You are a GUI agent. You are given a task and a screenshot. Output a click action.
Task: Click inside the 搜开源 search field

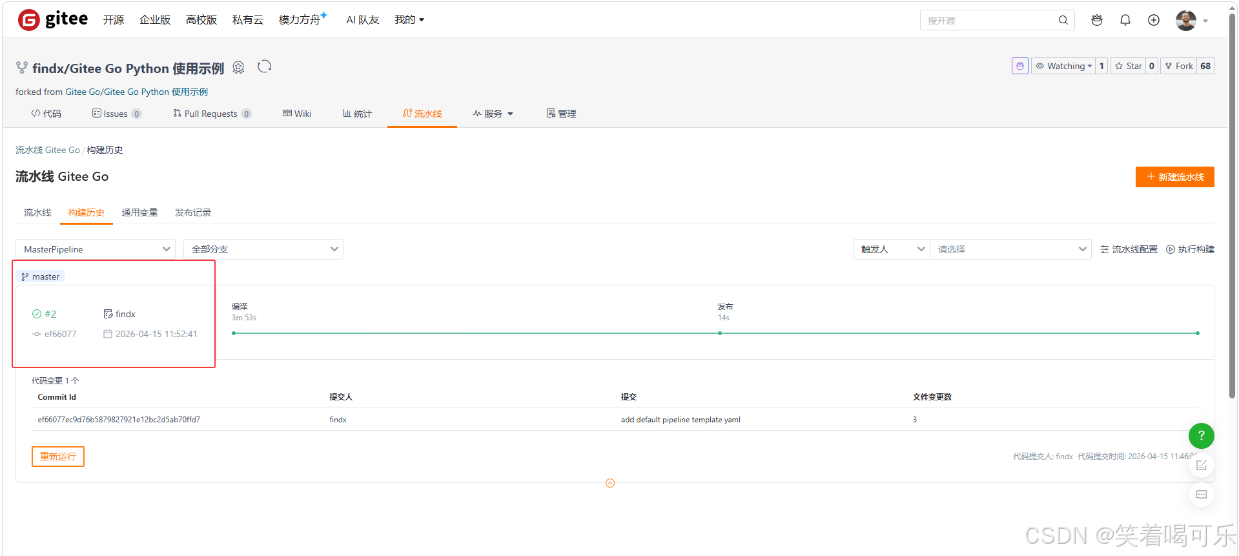988,20
